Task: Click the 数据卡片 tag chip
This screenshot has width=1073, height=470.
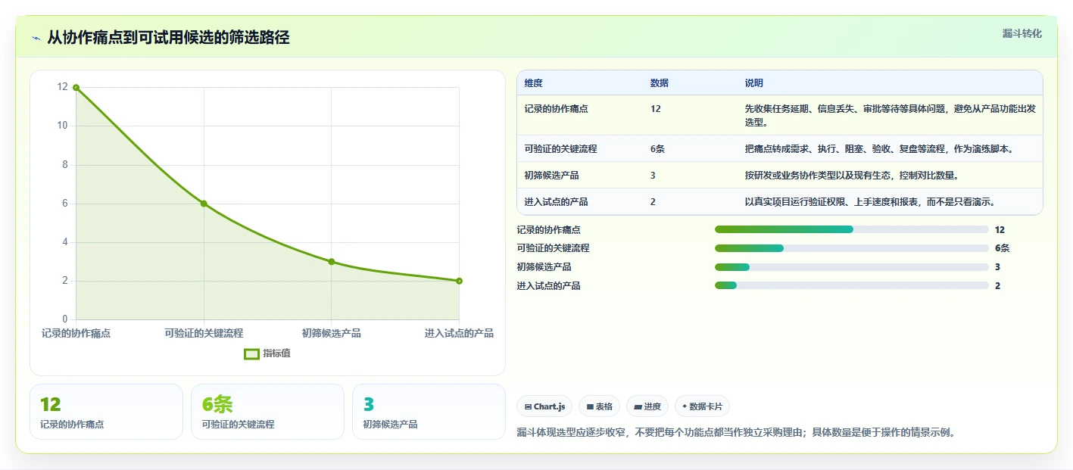Action: (702, 406)
